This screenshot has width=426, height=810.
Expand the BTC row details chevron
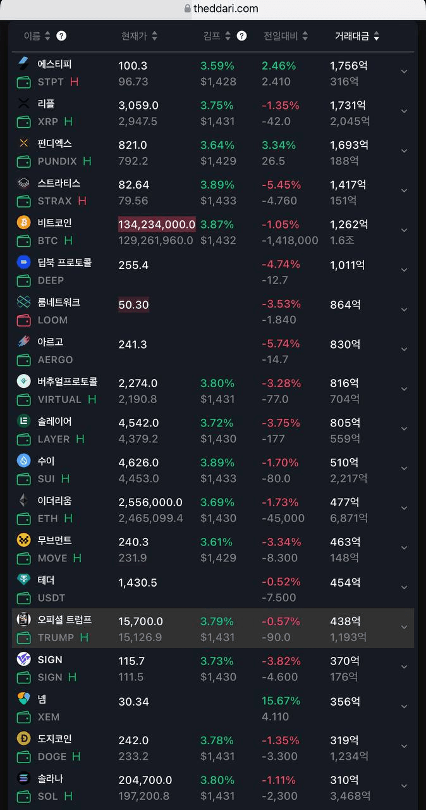pos(405,230)
